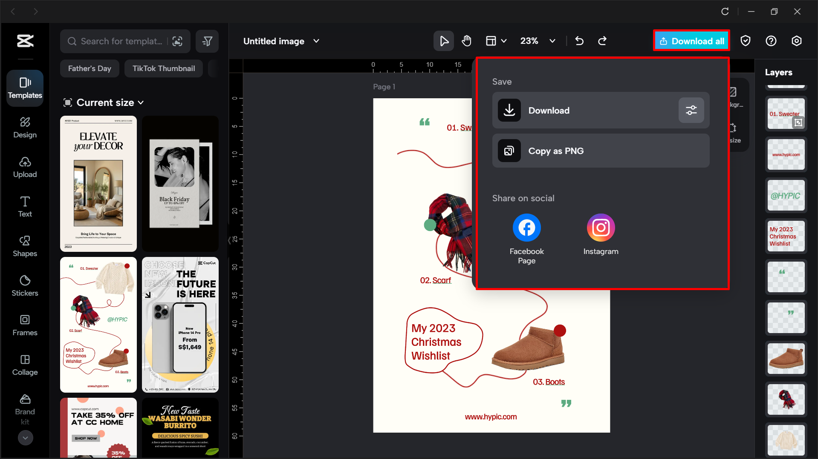Open the shield privacy icon

point(745,41)
